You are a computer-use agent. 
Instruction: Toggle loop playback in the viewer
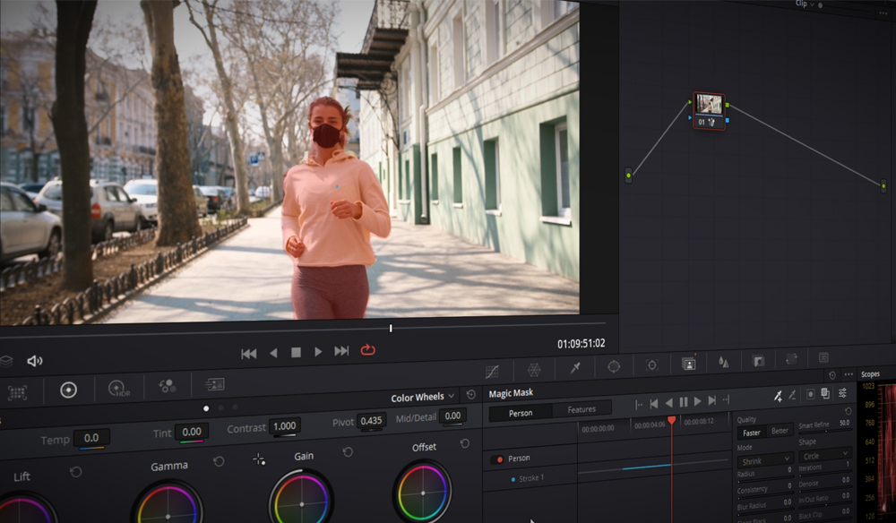[368, 349]
